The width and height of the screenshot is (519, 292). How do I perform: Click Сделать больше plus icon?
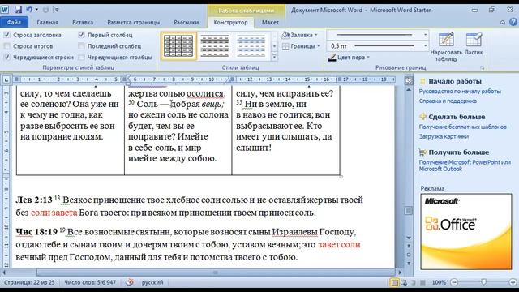[422, 117]
